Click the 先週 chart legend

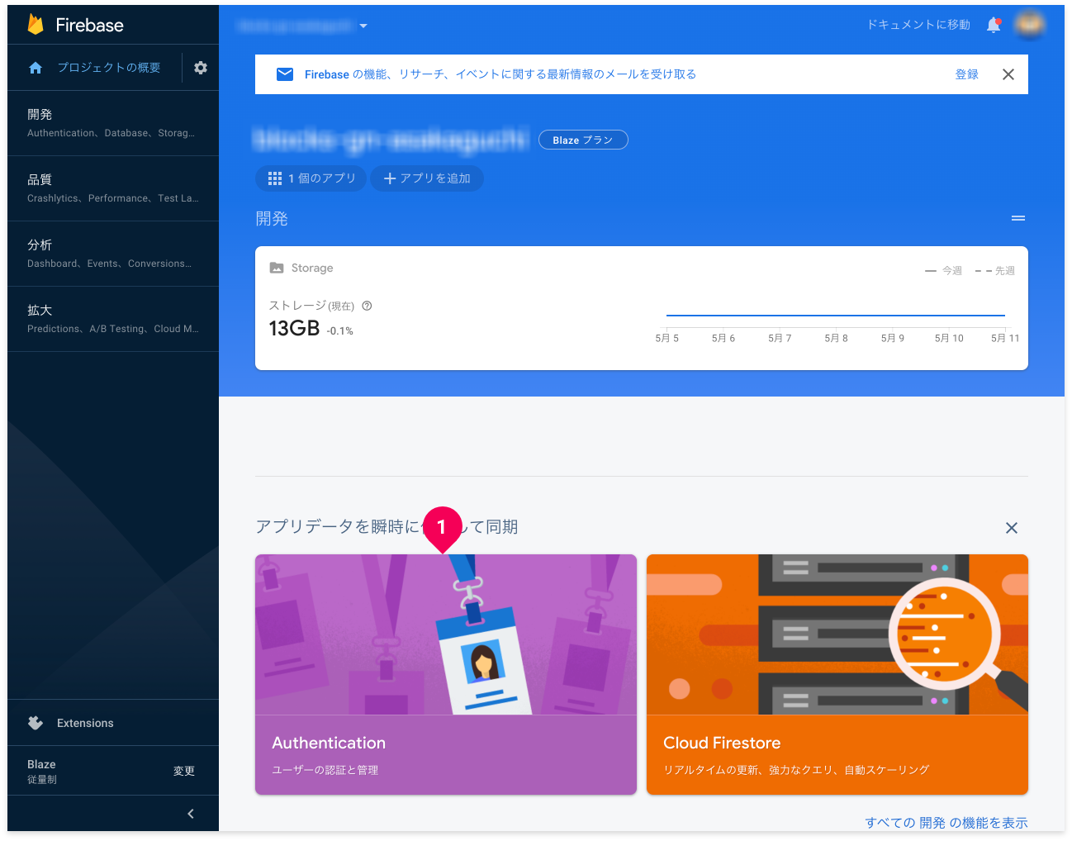(x=994, y=271)
